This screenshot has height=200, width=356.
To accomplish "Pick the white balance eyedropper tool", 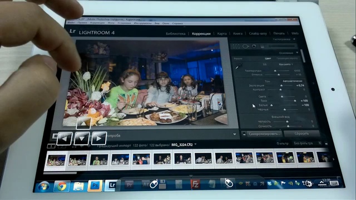I will point(239,66).
